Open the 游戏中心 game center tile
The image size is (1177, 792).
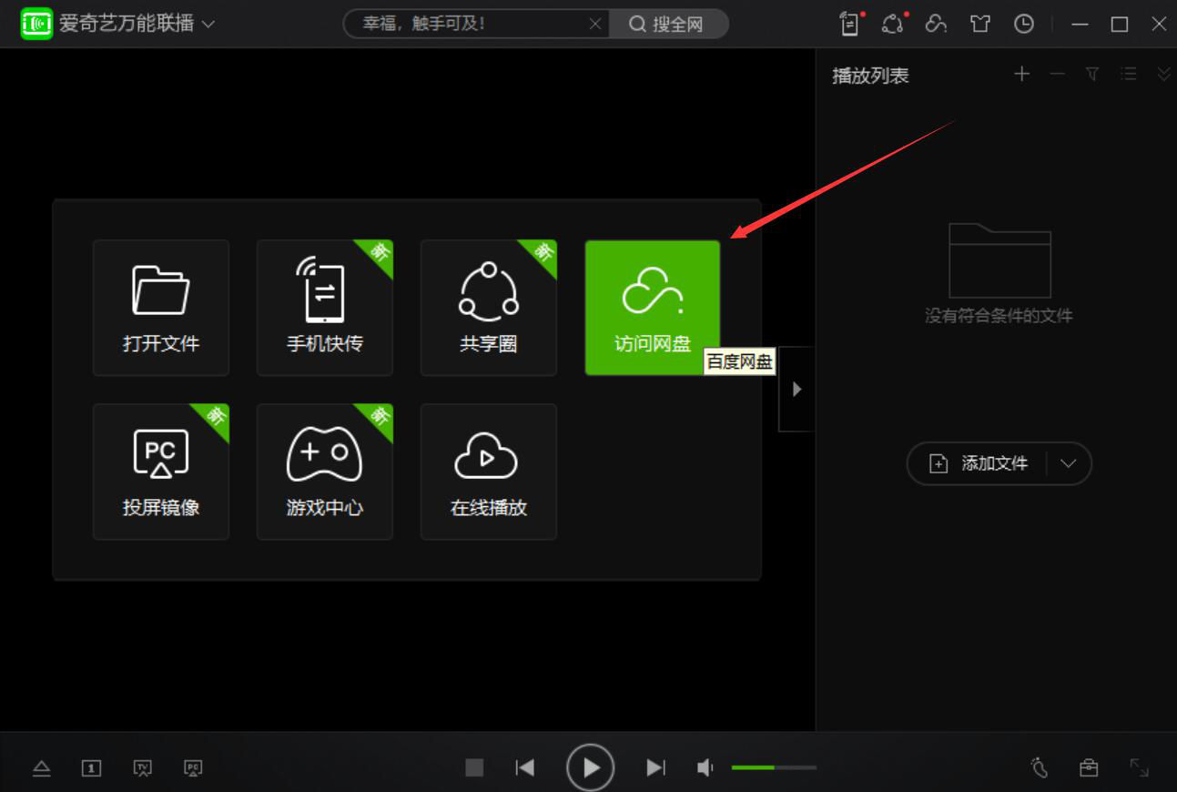(325, 472)
